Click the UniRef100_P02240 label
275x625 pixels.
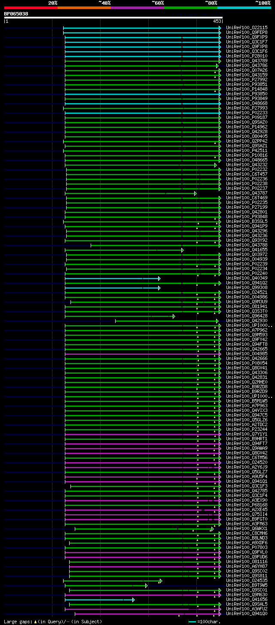click(247, 274)
